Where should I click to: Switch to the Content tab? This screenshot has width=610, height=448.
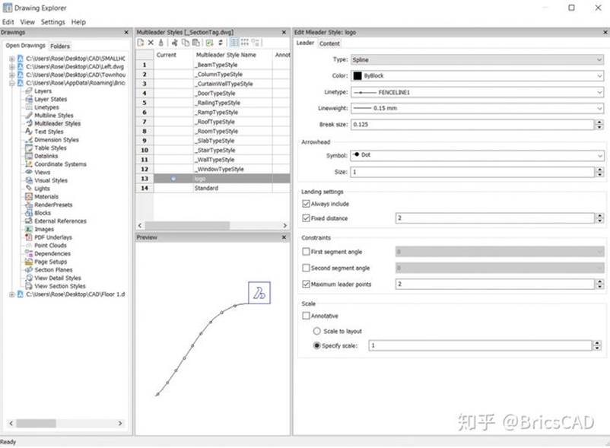(329, 43)
